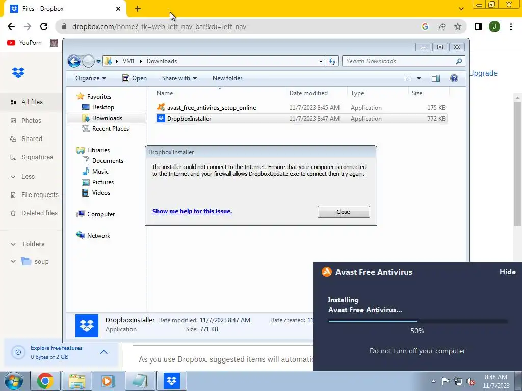Click the Dropbox logo in the sidebar
The width and height of the screenshot is (522, 391).
coord(18,72)
